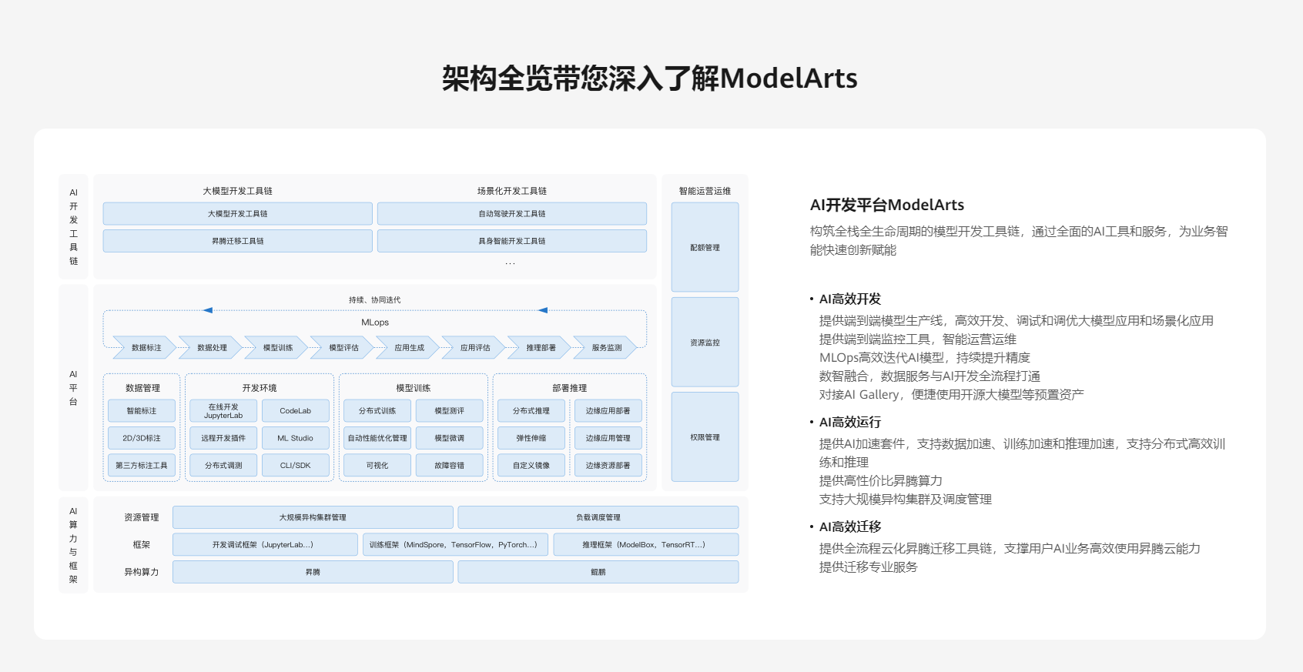1303x672 pixels.
Task: Click the ML Studio box
Action: 296,438
